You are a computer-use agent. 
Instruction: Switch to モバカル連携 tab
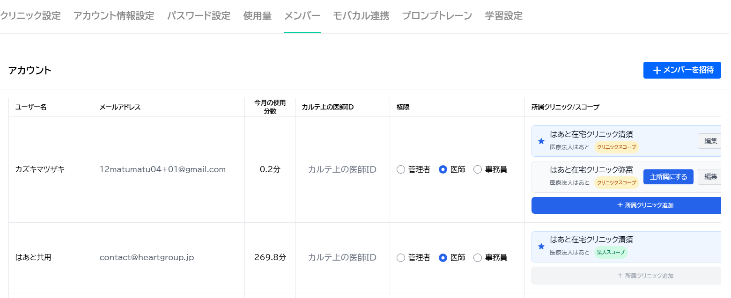361,16
